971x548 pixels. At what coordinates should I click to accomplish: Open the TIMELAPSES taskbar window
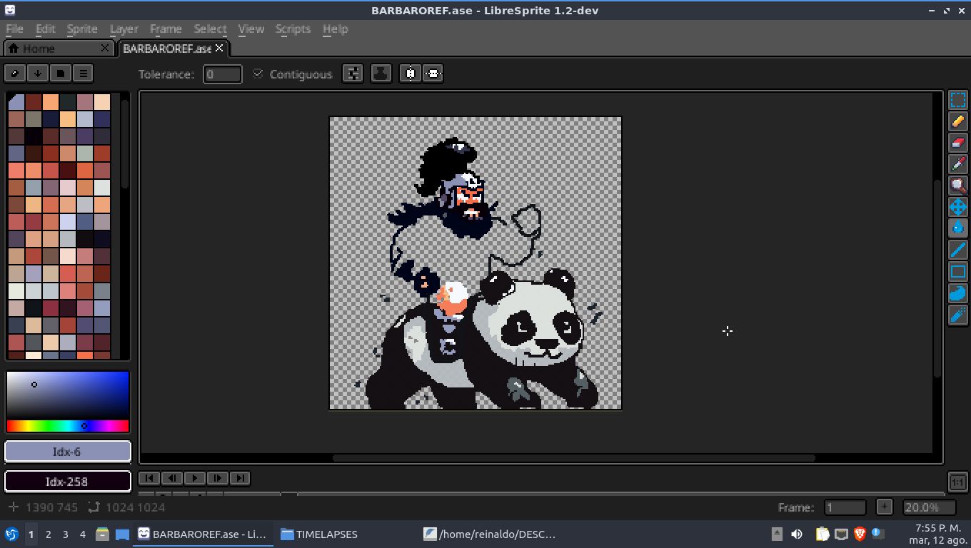pos(319,534)
